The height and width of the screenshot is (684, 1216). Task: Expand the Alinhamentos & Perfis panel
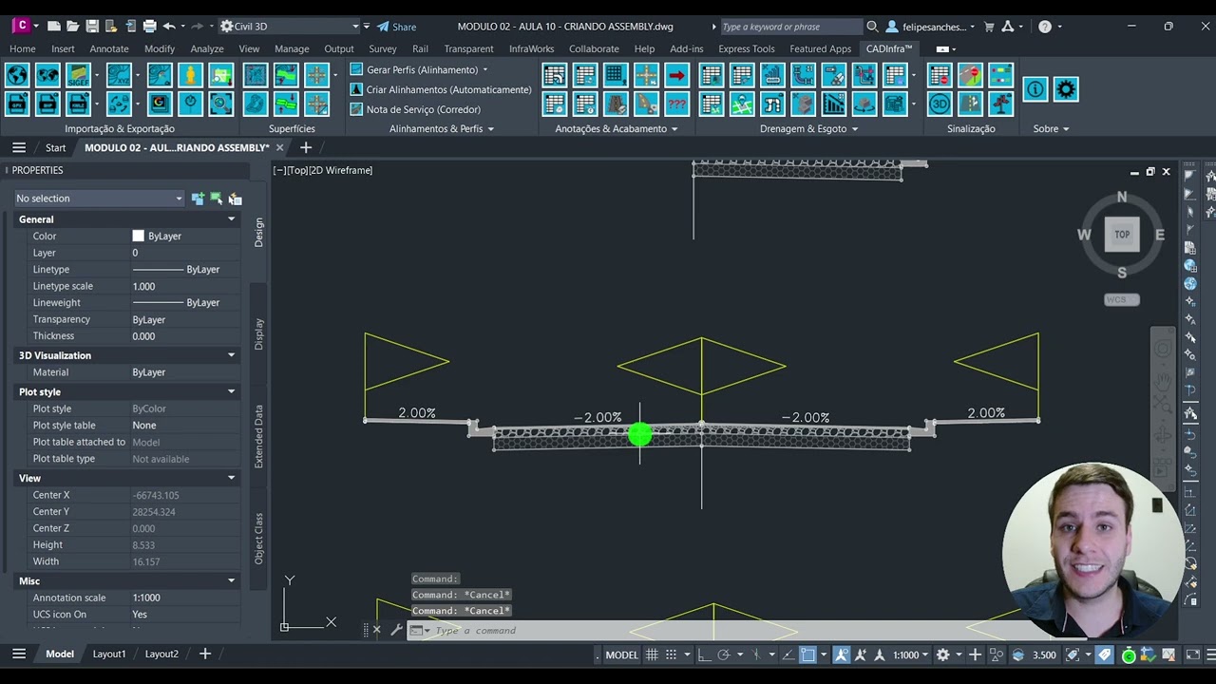click(x=442, y=129)
